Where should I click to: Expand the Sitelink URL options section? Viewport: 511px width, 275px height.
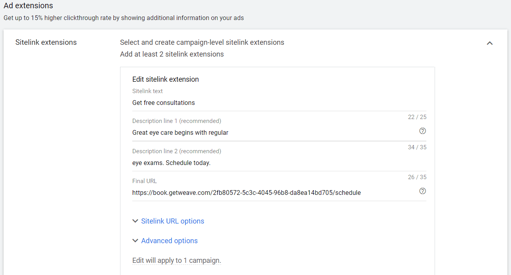click(172, 221)
